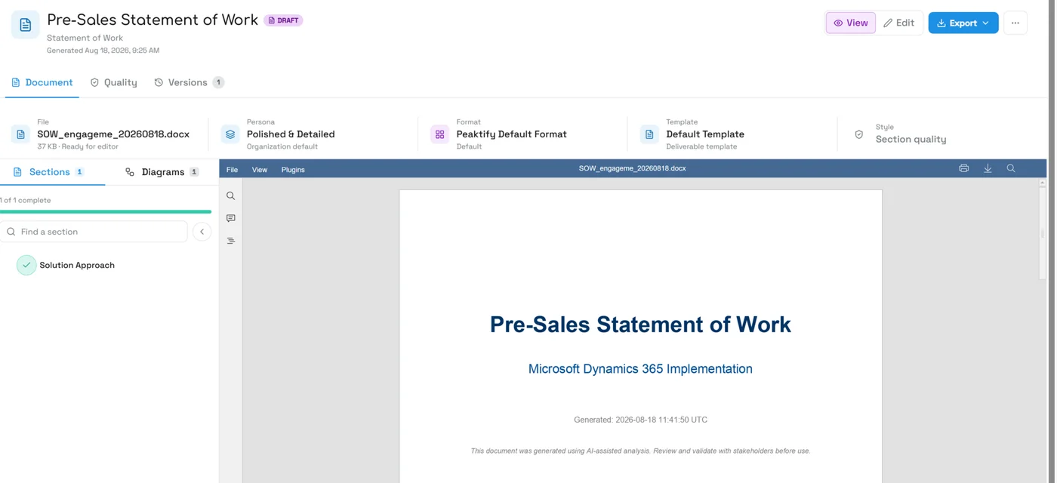Select the Document tab

(x=42, y=82)
